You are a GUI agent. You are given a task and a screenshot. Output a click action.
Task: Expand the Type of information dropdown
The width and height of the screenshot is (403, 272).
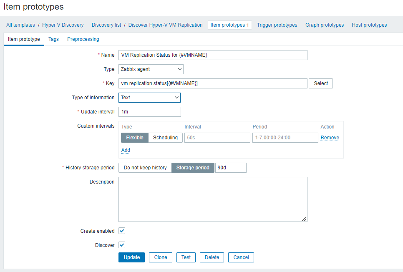pos(149,98)
